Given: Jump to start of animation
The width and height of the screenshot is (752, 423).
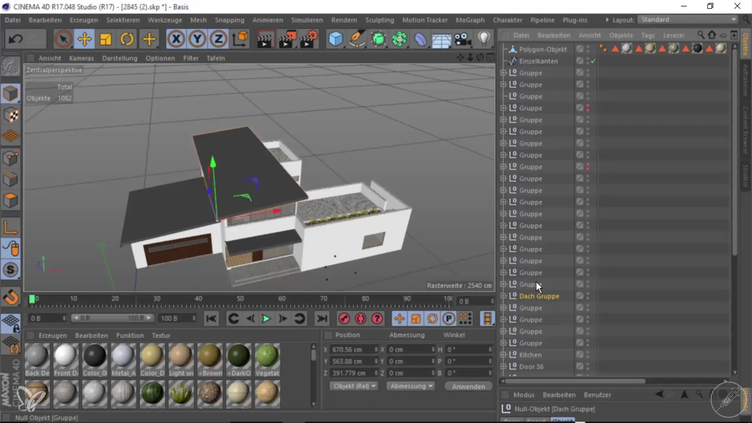Looking at the screenshot, I should 211,318.
